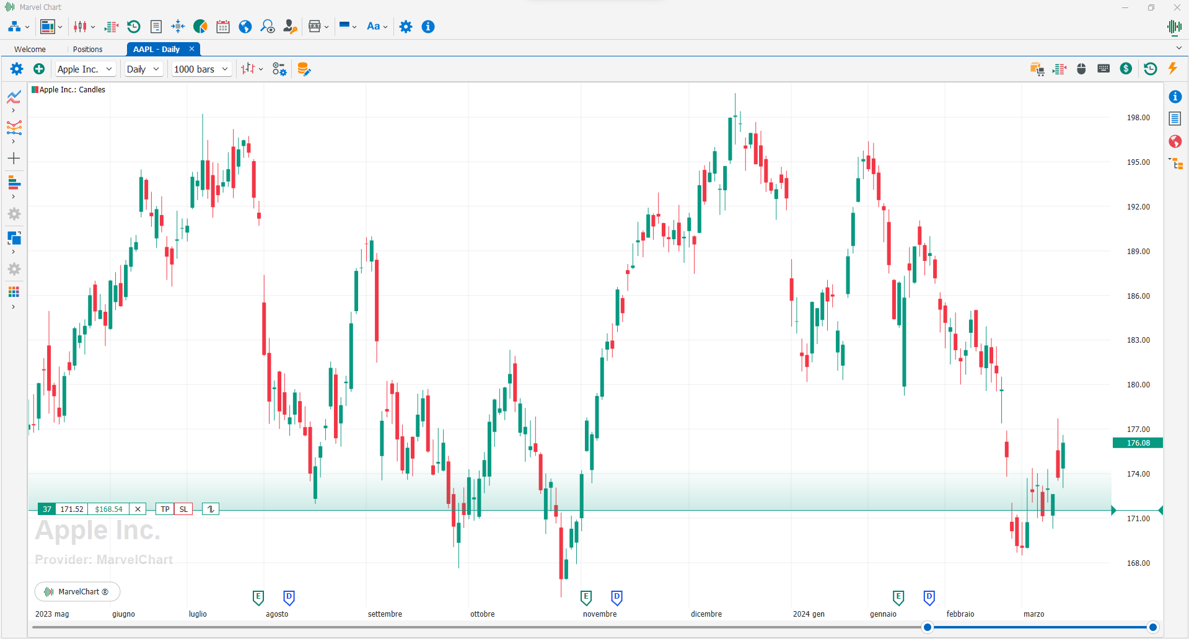
Task: Click the red globe in right sidebar
Action: coord(1175,141)
